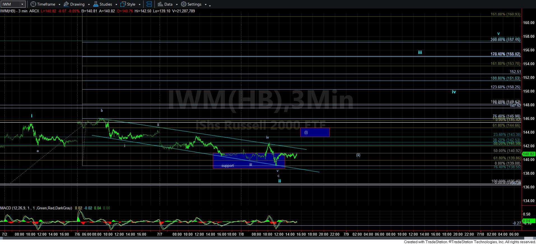The width and height of the screenshot is (536, 244).
Task: Click the '7/10' date on time axis
Action: pyautogui.click(x=480, y=234)
